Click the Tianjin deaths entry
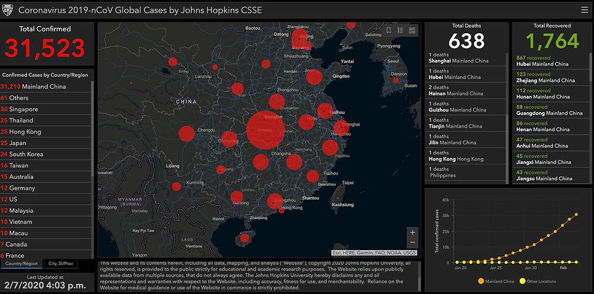The image size is (594, 294). pyautogui.click(x=466, y=123)
